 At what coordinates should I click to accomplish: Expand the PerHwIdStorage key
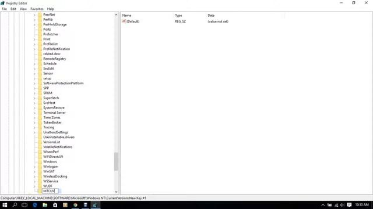[34, 24]
